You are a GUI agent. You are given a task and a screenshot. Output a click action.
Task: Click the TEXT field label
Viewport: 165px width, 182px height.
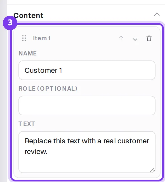point(27,124)
